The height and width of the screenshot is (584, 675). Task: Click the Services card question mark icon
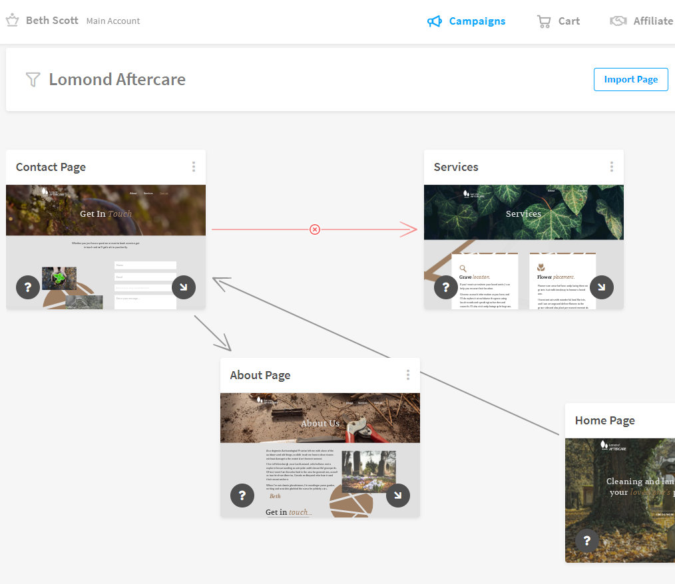click(x=446, y=287)
